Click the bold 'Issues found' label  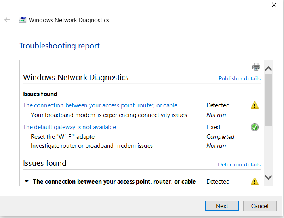(x=40, y=94)
